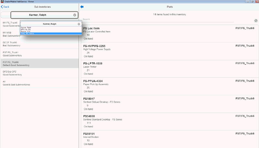
Task: Click FST:FS_Truck6 label on FS55191 row
Action: coord(245,133)
